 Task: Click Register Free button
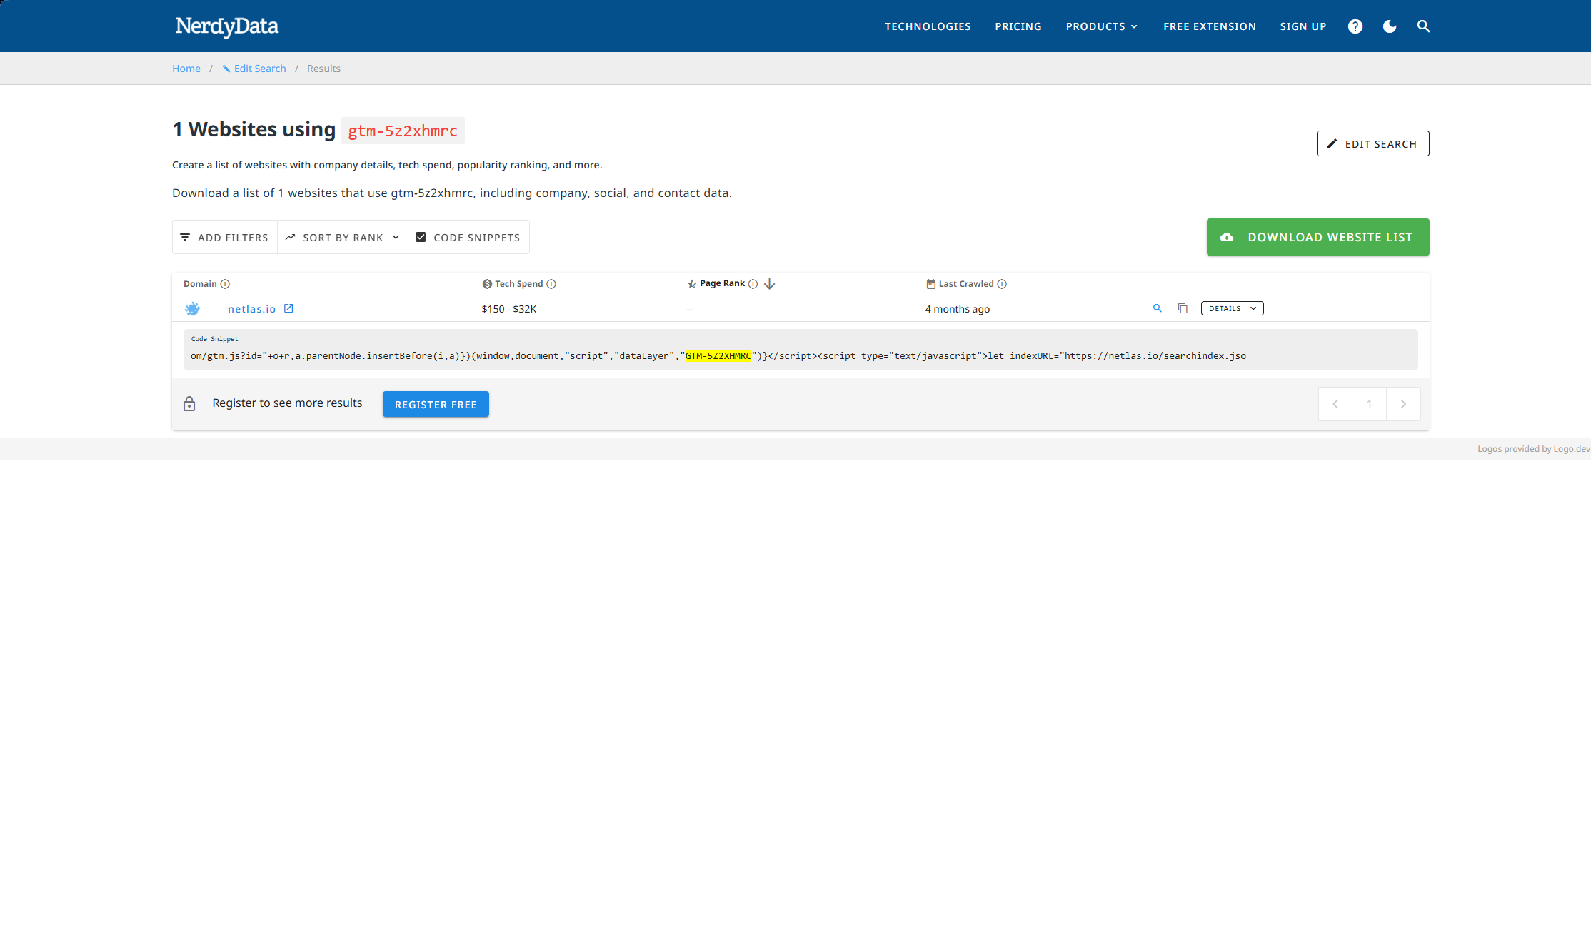tap(436, 404)
